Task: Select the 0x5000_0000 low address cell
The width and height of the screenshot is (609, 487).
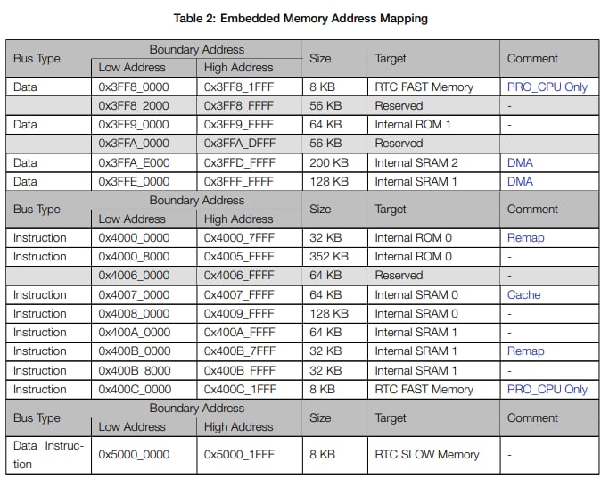Action: click(x=134, y=454)
